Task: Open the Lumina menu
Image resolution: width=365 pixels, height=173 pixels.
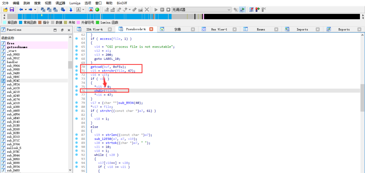Action: tap(75, 3)
